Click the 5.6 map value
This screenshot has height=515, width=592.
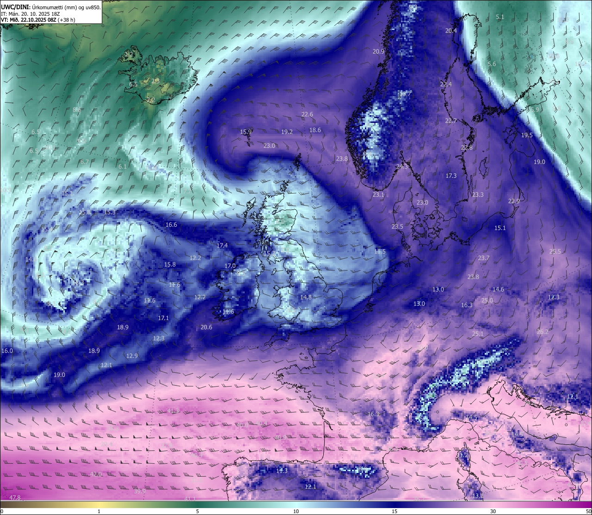[492, 64]
